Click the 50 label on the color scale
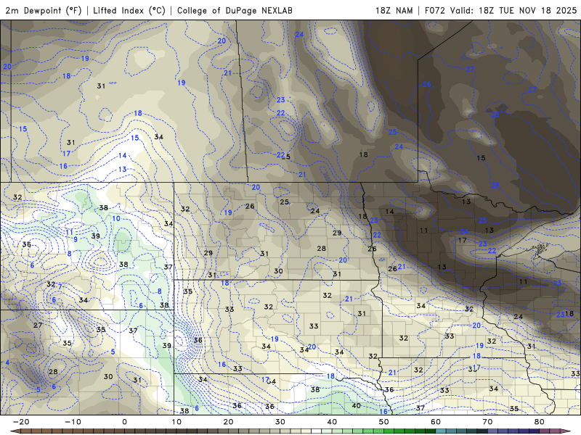Screen dimensions: 581x435 [384, 422]
